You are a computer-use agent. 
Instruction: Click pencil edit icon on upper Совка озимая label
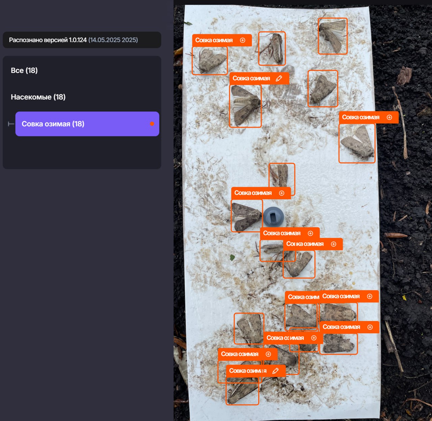[279, 79]
